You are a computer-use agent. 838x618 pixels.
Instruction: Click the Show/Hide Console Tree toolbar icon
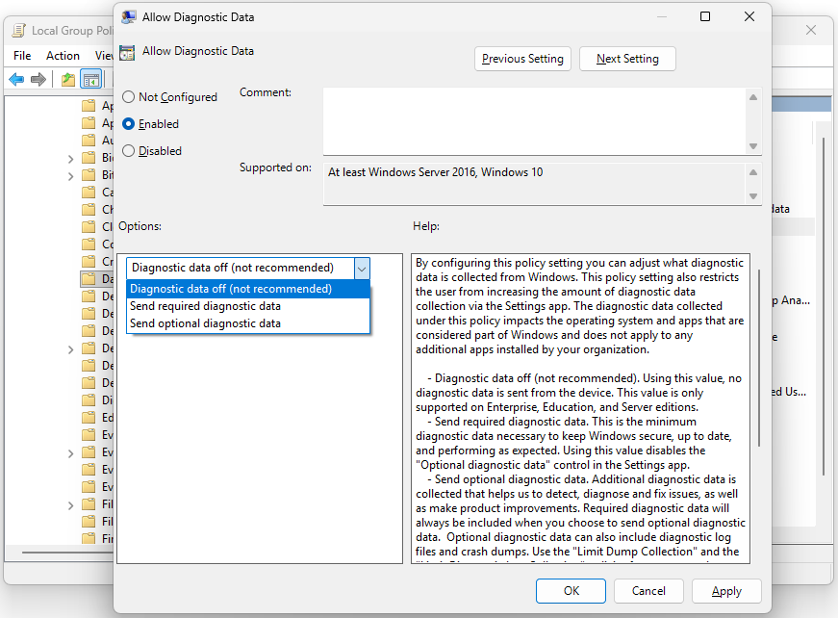click(x=91, y=79)
